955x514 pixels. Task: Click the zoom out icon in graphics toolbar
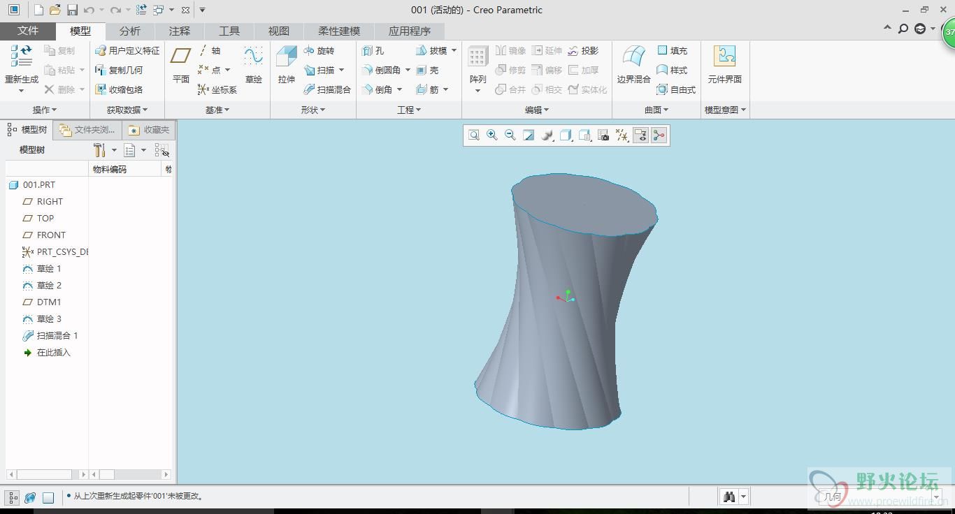point(510,135)
